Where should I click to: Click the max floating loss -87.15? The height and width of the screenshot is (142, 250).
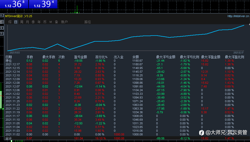click(x=160, y=90)
